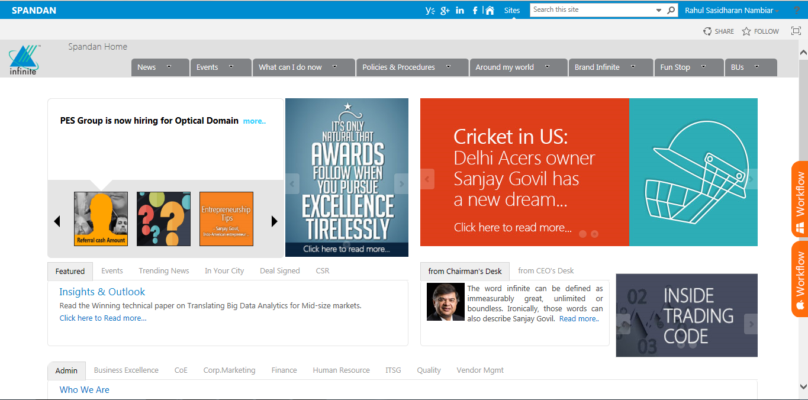Open the Human Resource tab
Image resolution: width=808 pixels, height=400 pixels.
tap(341, 370)
